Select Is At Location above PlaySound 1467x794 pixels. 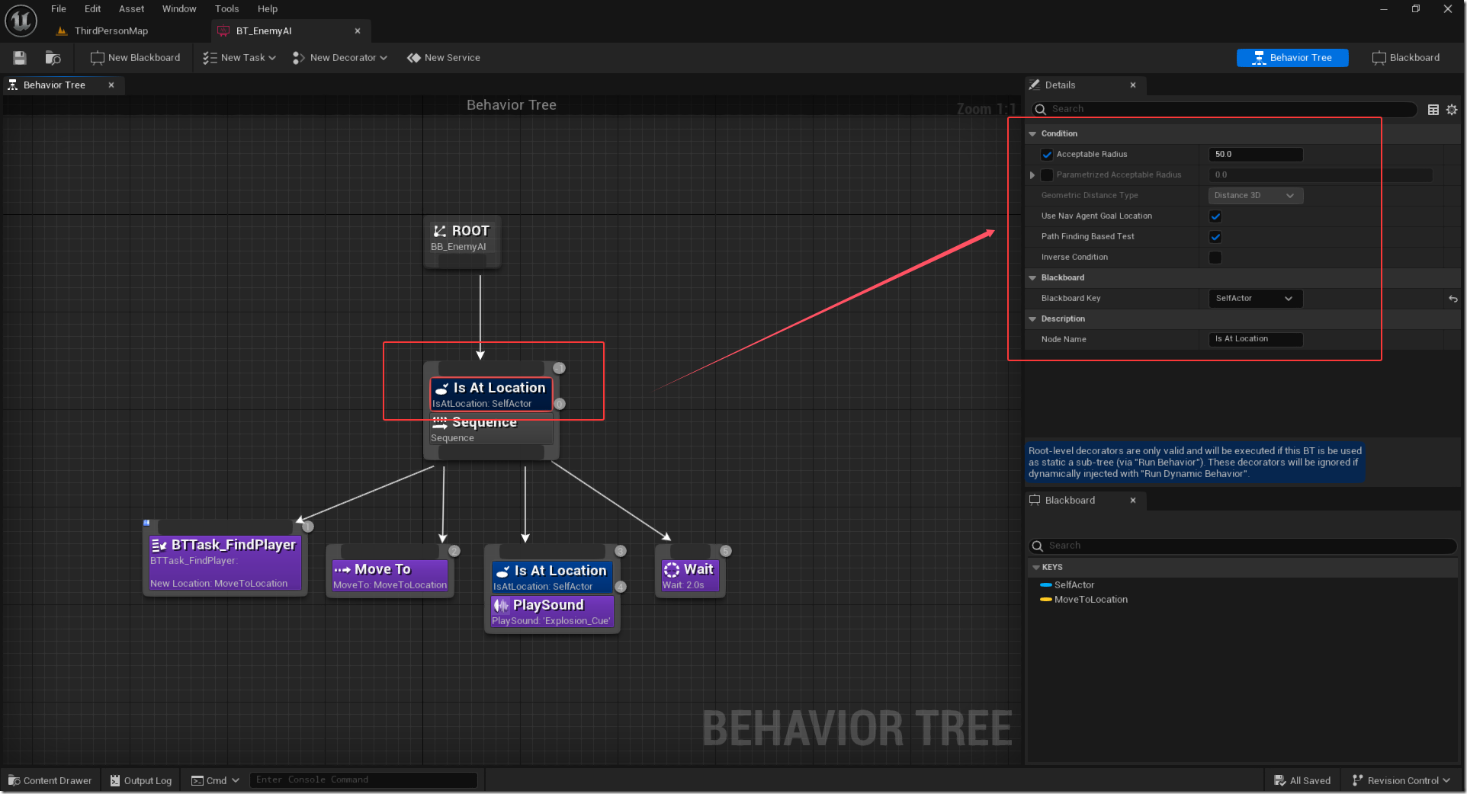coord(553,578)
